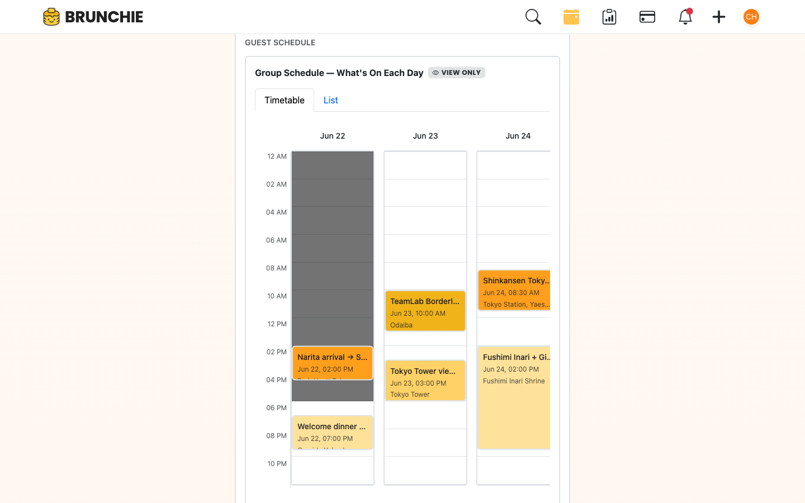Open the reports clipboard chart icon
This screenshot has width=805, height=503.
609,17
